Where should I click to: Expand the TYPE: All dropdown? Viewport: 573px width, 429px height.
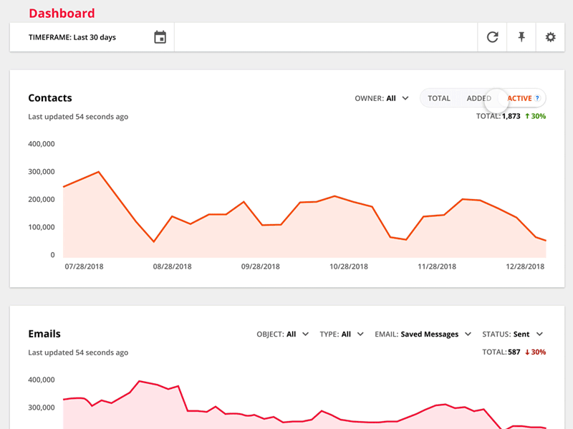[342, 334]
